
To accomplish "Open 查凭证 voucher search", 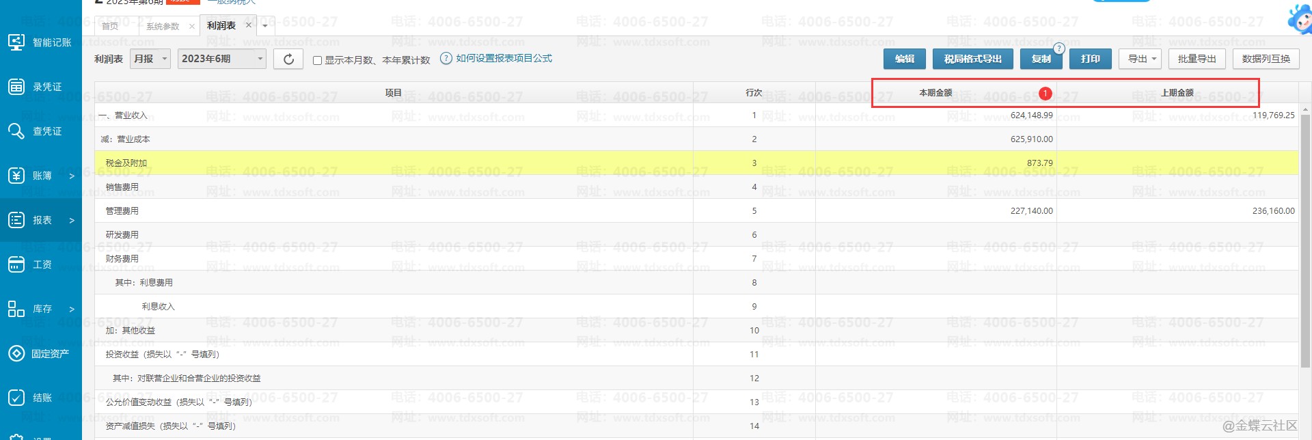I will point(41,131).
